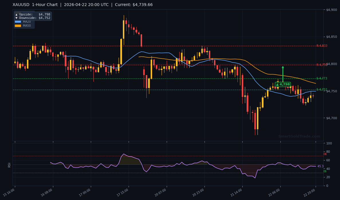Select the MA50 orange color swatch
Viewport: 340px width, 200px height.
[18, 25]
